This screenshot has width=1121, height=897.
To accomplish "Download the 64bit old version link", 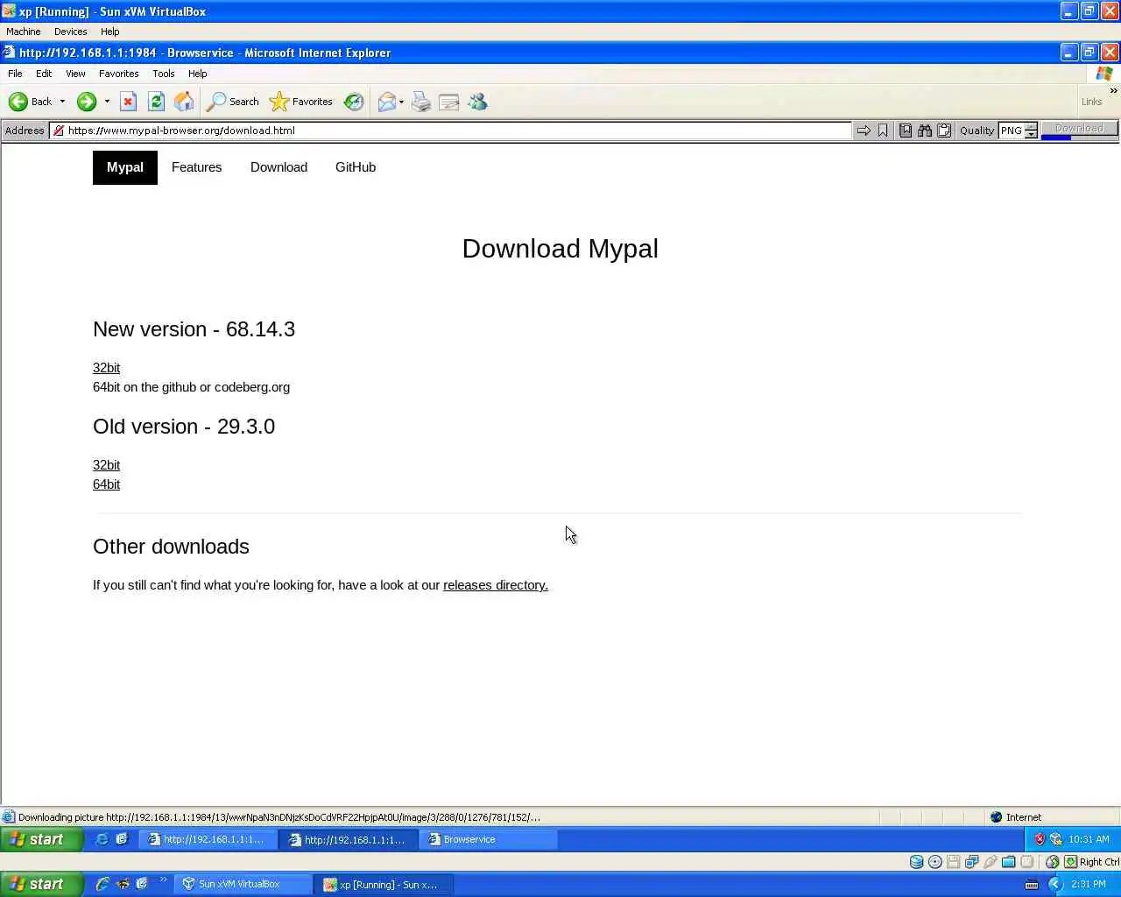I will click(106, 484).
